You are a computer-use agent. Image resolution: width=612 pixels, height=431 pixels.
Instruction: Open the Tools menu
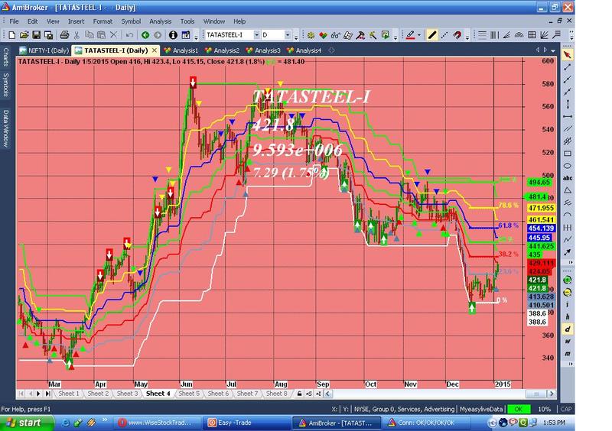point(187,21)
